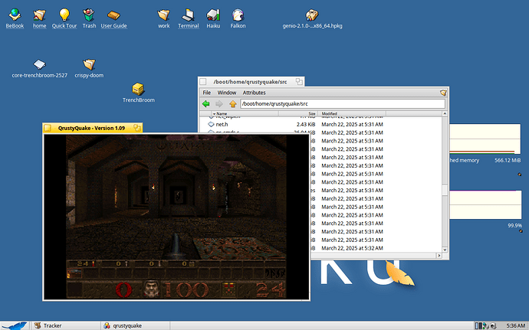Sort by the Modified column header
The image size is (529, 330).
(352, 113)
